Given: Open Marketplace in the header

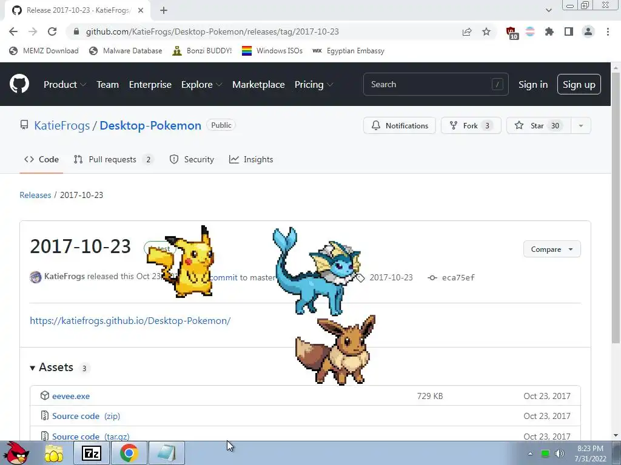Looking at the screenshot, I should click(258, 84).
